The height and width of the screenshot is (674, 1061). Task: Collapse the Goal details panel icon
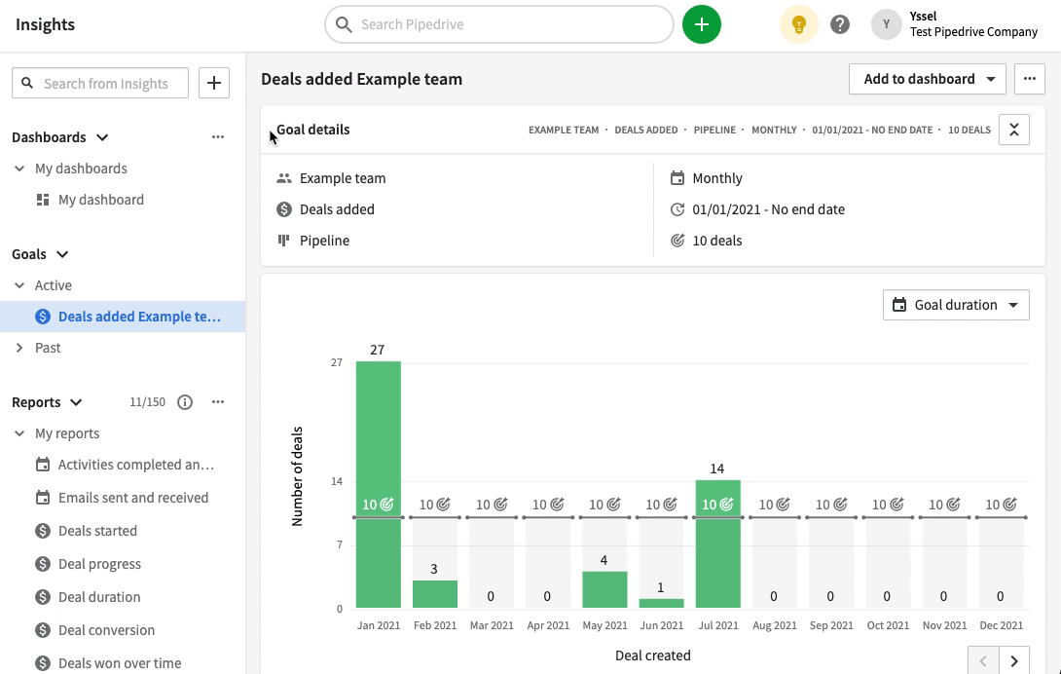[x=1013, y=130]
